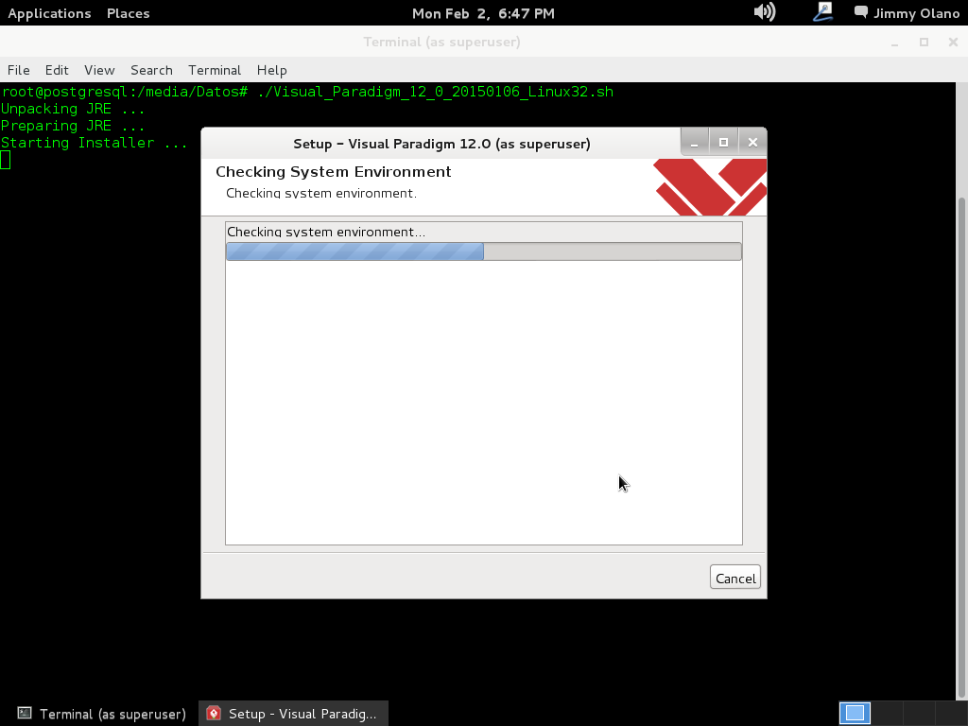Maximize the Setup dialog window
The image size is (968, 726).
723,143
